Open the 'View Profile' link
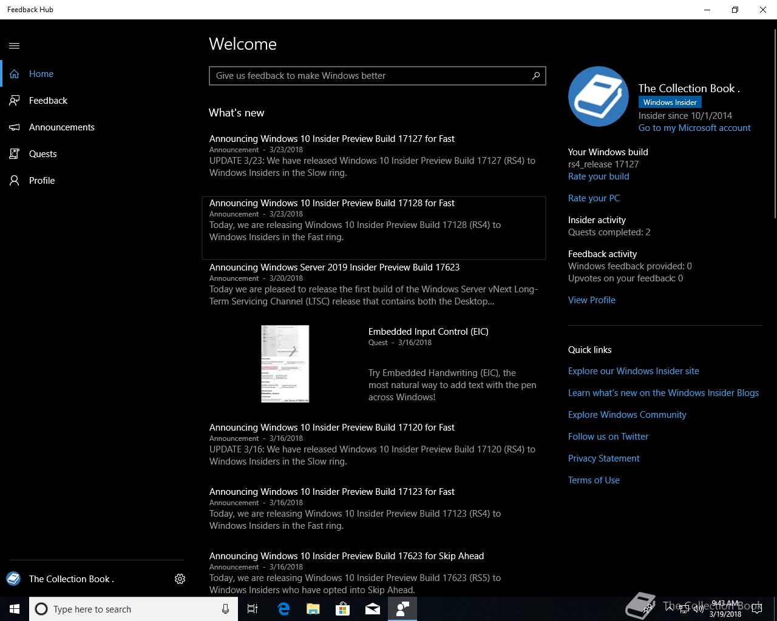This screenshot has width=777, height=621. coord(592,300)
